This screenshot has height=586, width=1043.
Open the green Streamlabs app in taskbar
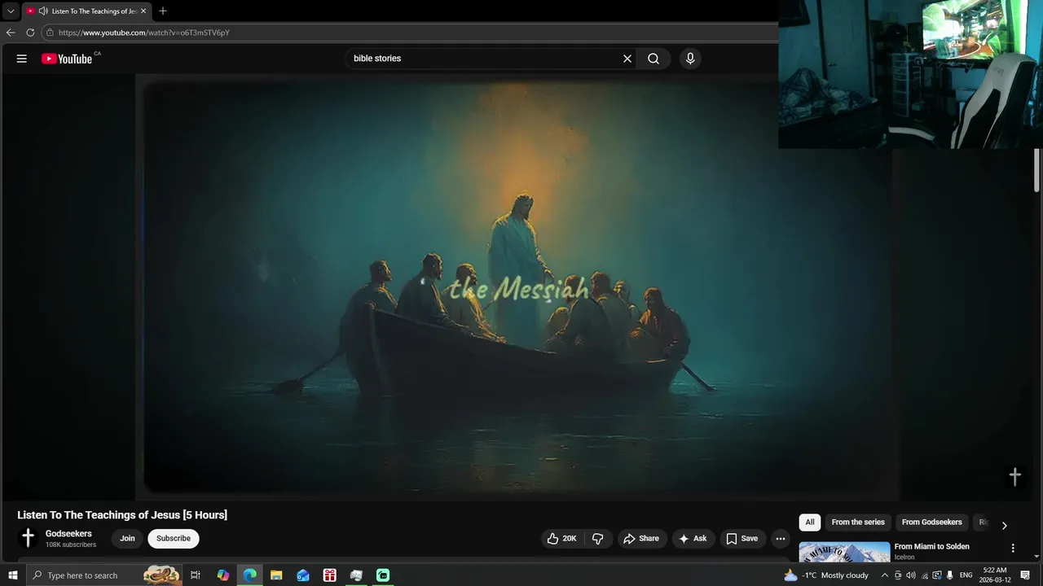[383, 575]
